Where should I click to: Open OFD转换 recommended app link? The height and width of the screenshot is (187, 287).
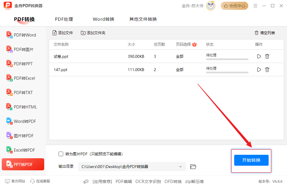[x=173, y=182]
